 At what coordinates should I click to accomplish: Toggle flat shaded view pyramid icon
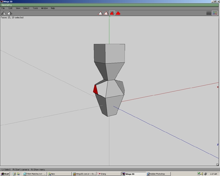click(x=4, y=13)
